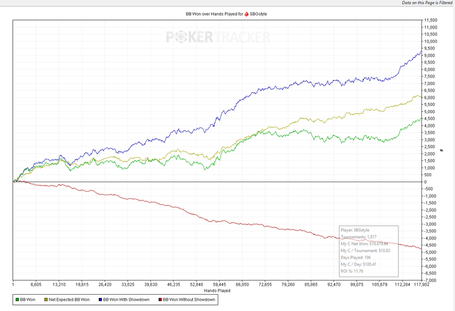Viewport: 455px width, 311px height.
Task: Click the 'ROI %: 11.76' info line
Action: (352, 271)
